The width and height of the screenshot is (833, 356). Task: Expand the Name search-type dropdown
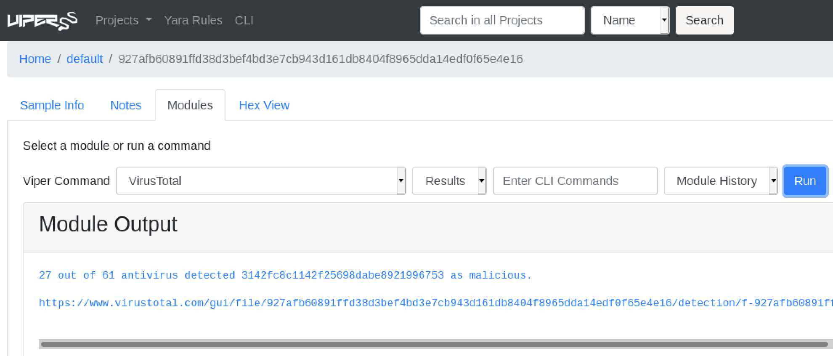coord(630,20)
